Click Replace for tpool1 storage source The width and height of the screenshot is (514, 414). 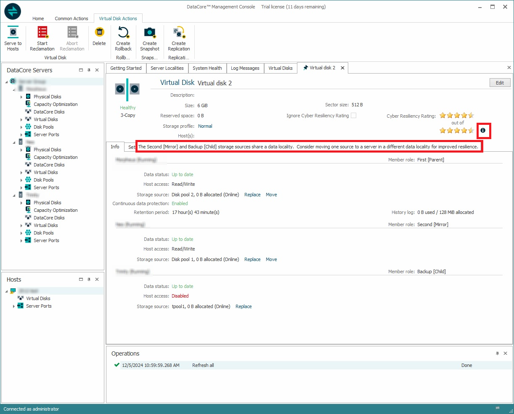click(x=244, y=306)
